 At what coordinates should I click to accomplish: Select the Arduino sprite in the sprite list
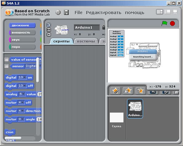pos(135,109)
